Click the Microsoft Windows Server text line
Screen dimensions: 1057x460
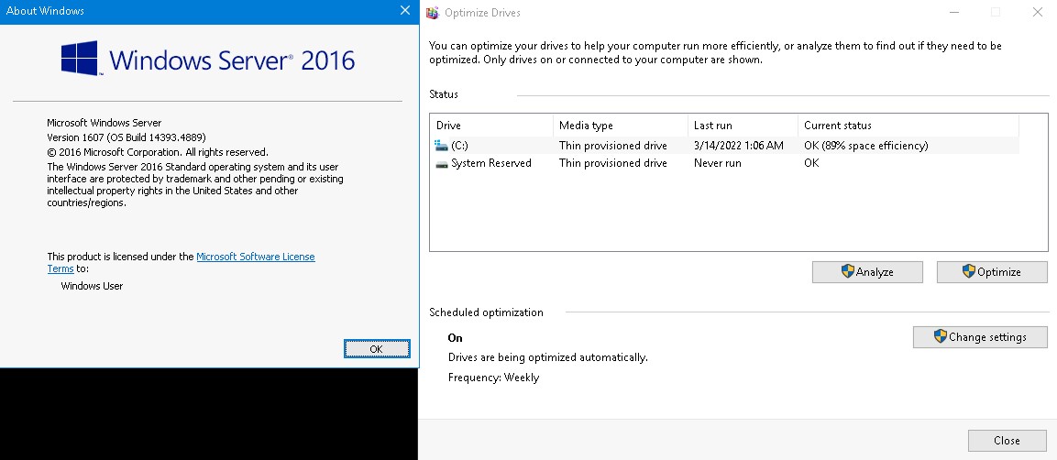pos(105,123)
